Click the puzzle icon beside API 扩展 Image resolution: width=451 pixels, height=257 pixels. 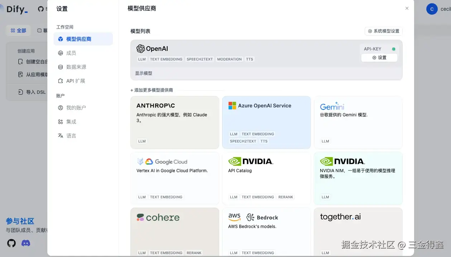tap(60, 81)
